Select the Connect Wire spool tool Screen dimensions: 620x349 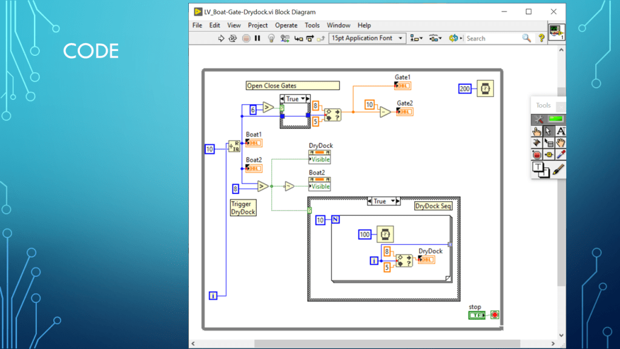[x=536, y=143]
